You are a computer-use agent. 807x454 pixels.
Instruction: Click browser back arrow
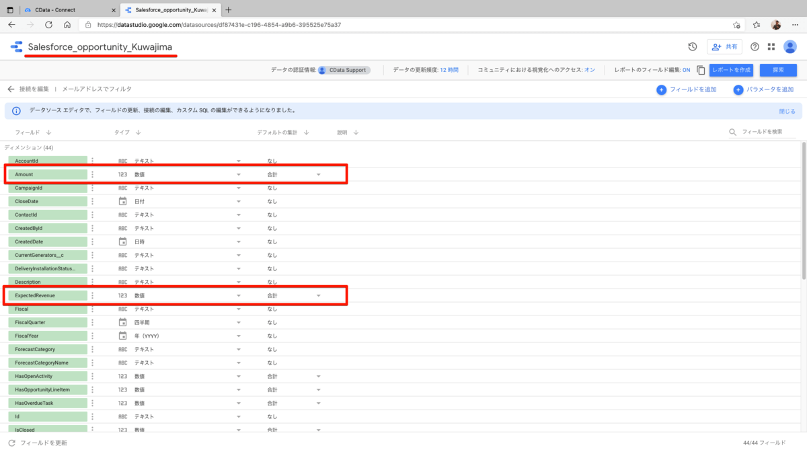click(x=11, y=24)
